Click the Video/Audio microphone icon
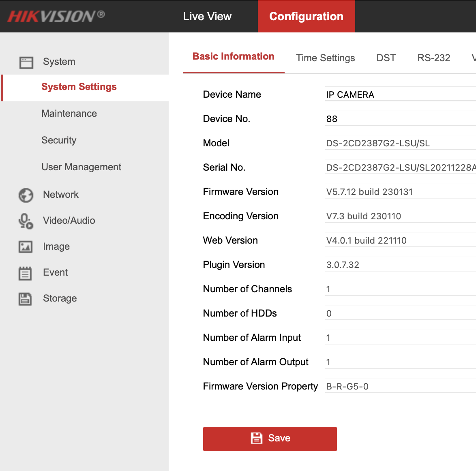This screenshot has width=476, height=471. point(26,221)
